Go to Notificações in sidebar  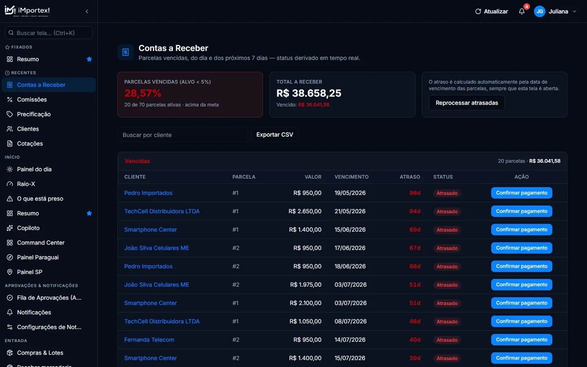[49, 312]
